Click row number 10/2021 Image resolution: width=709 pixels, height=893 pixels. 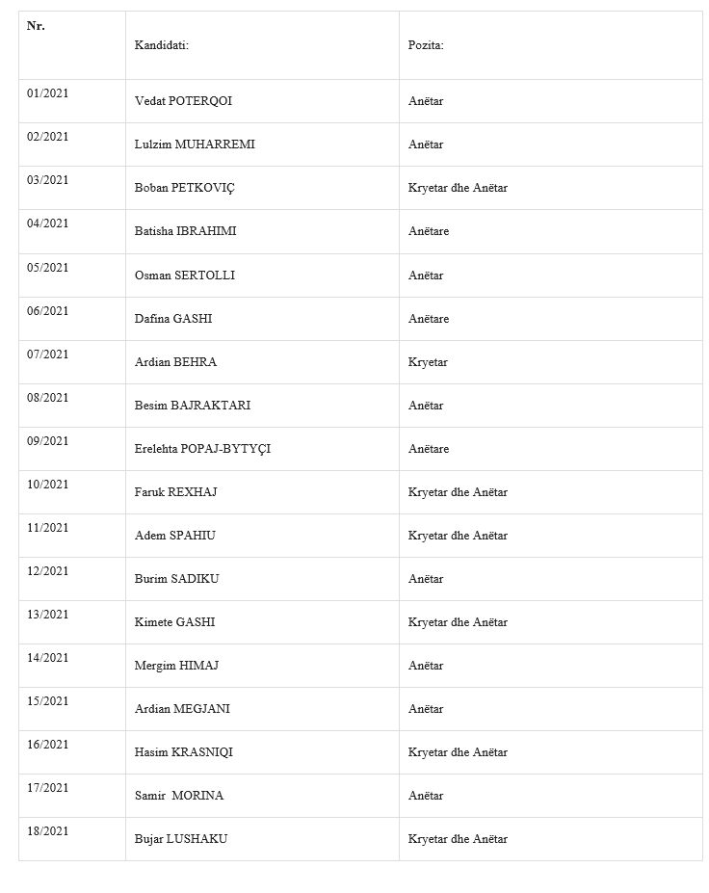pyautogui.click(x=47, y=485)
